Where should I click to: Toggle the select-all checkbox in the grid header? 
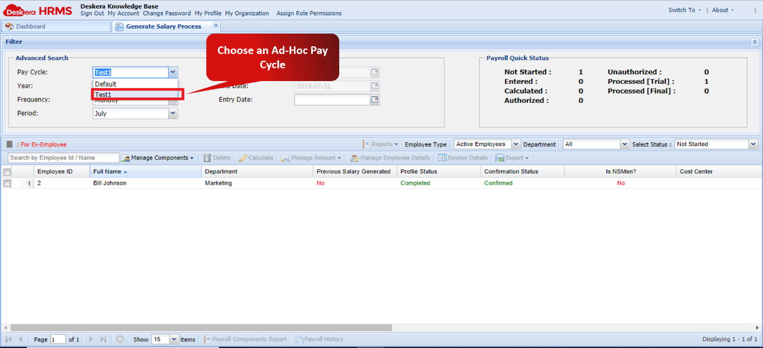tap(8, 171)
